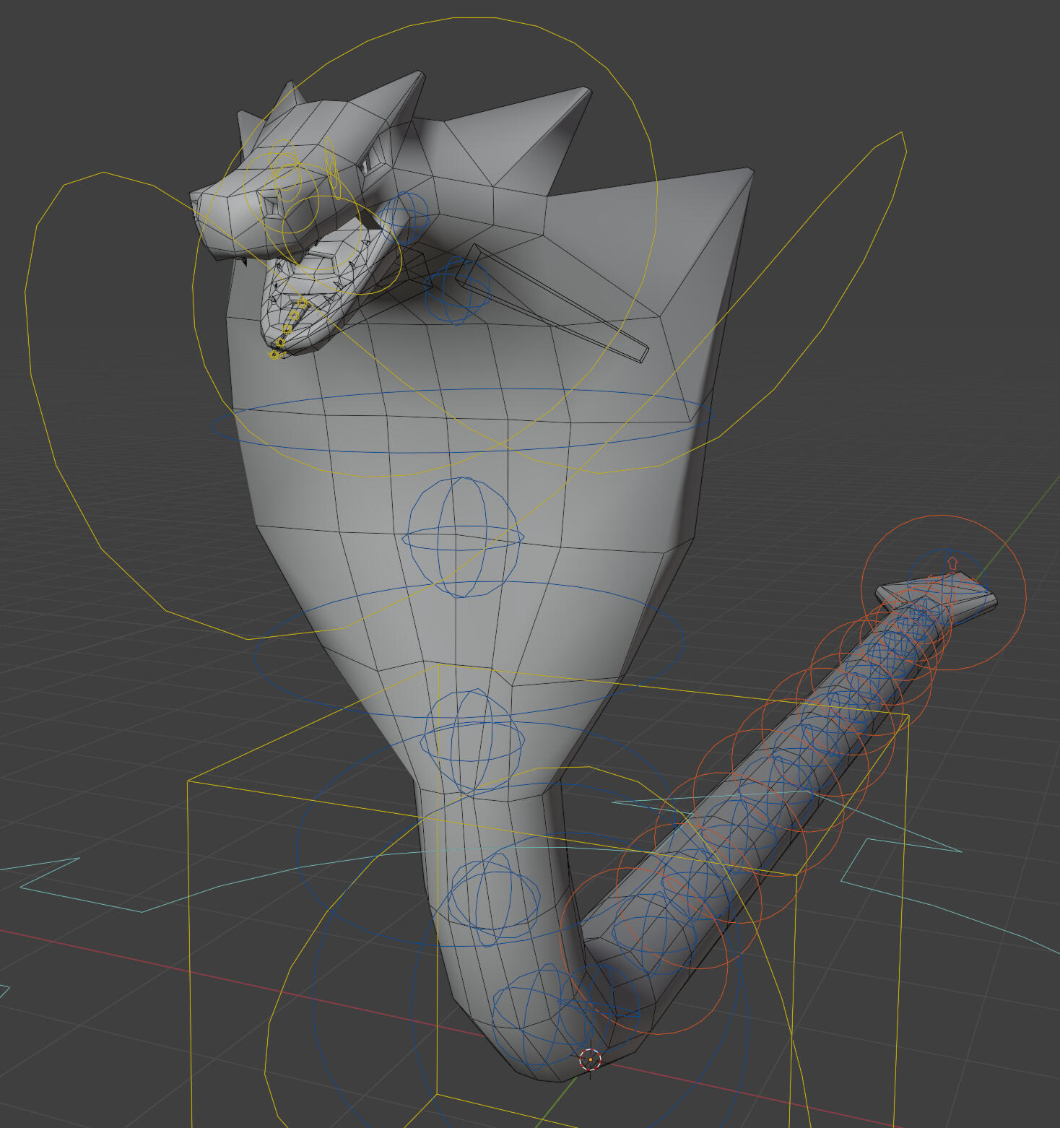The height and width of the screenshot is (1128, 1060).
Task: Click the yellow box control's top-left corner
Action: coord(188,782)
